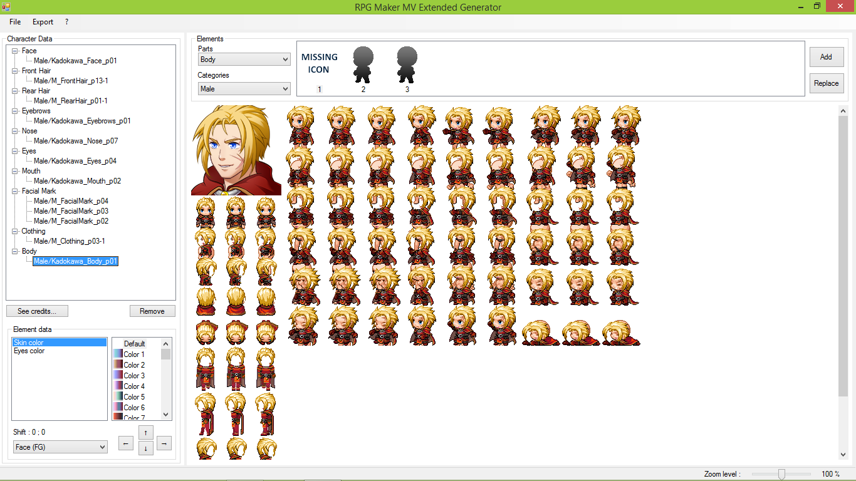Collapse the Front Hair tree node
Viewport: 856px width, 481px height.
tap(15, 71)
